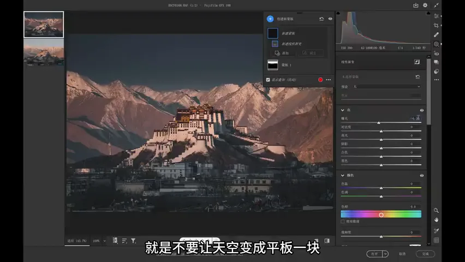Open Camera Raw preferences gear icon

pos(425,5)
